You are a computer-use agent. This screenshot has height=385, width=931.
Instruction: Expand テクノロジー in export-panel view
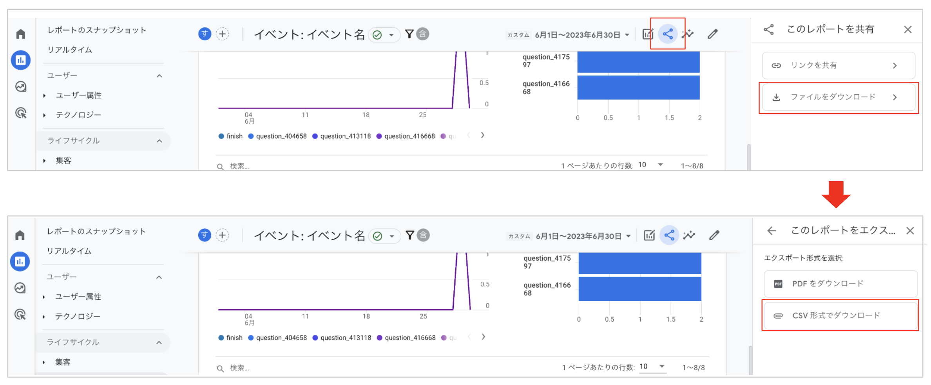44,317
